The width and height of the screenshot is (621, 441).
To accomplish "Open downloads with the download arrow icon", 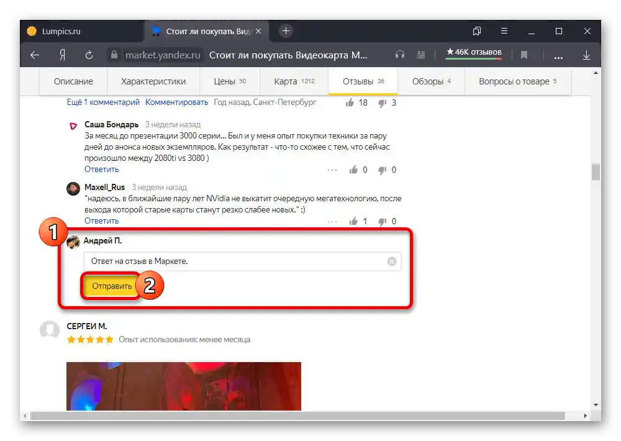I will [x=587, y=55].
